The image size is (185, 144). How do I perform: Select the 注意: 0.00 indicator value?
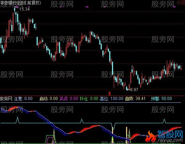click(23, 99)
